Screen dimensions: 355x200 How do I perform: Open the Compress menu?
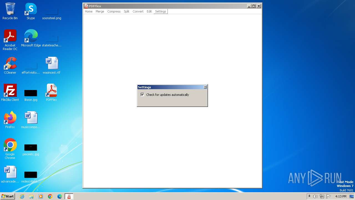(x=114, y=11)
